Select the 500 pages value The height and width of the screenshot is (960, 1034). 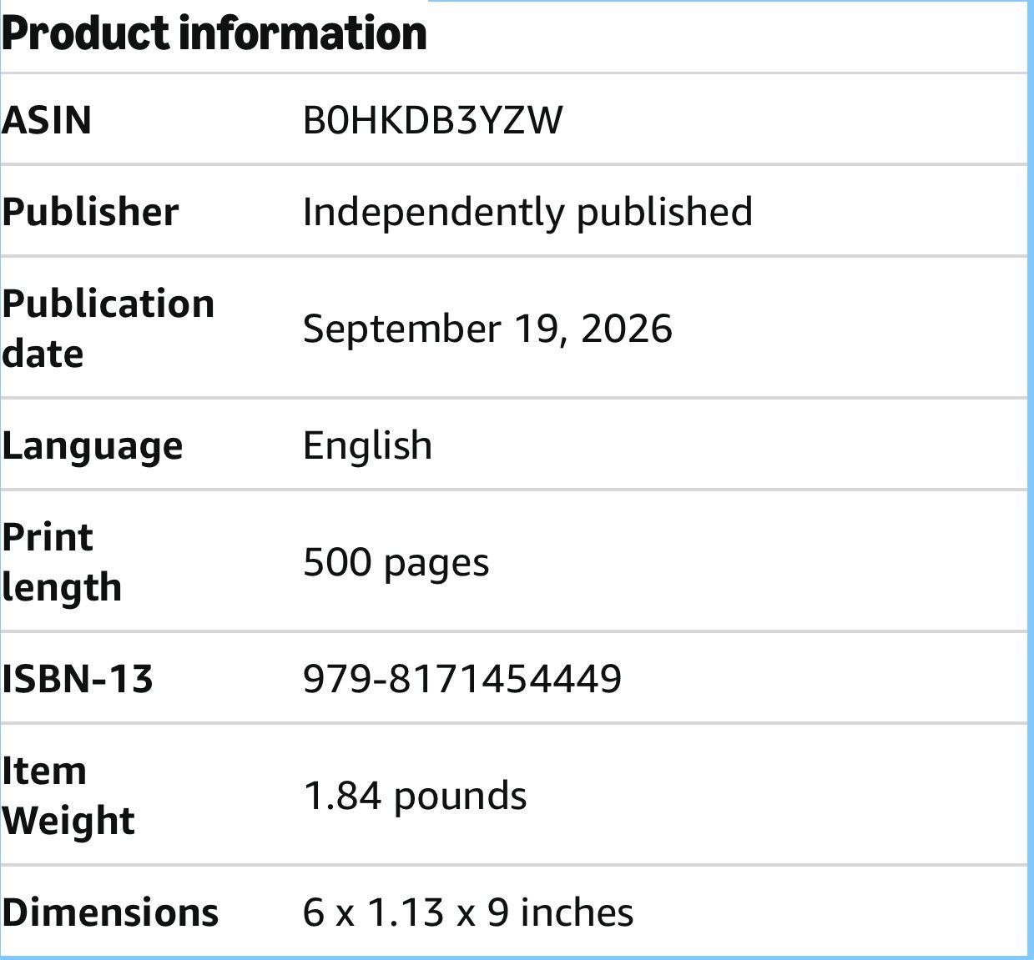pos(396,563)
